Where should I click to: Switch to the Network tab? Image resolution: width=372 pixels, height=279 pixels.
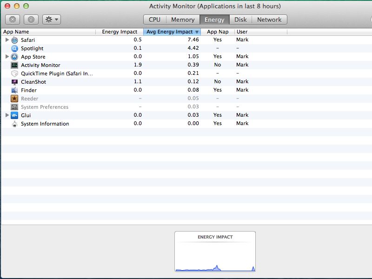[269, 20]
